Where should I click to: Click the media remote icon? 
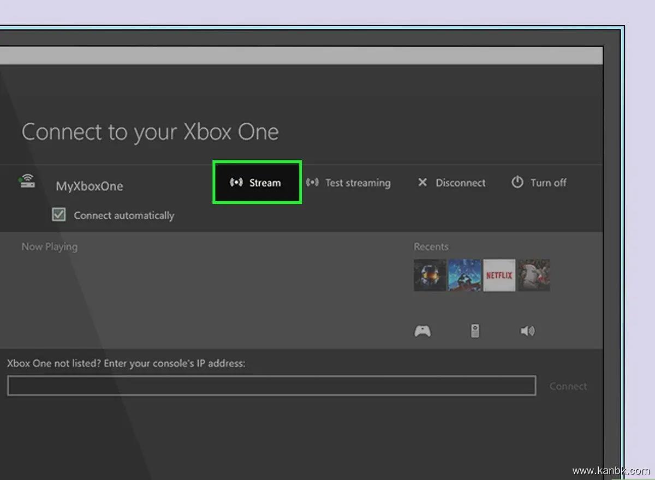point(475,331)
